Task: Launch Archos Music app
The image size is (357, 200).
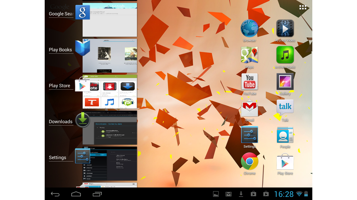Action: [x=285, y=57]
